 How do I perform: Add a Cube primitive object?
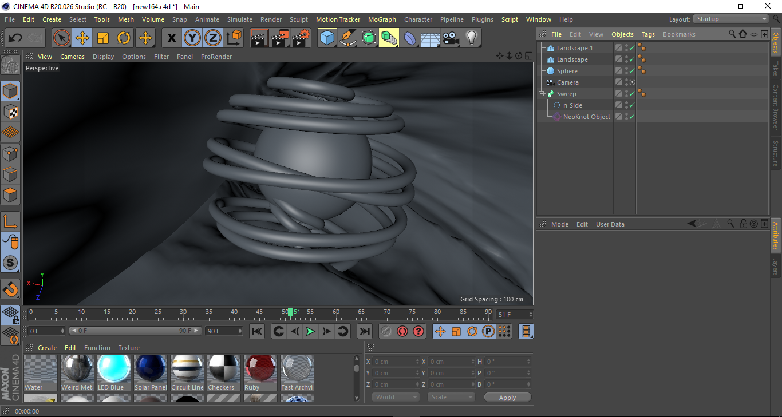tap(327, 38)
